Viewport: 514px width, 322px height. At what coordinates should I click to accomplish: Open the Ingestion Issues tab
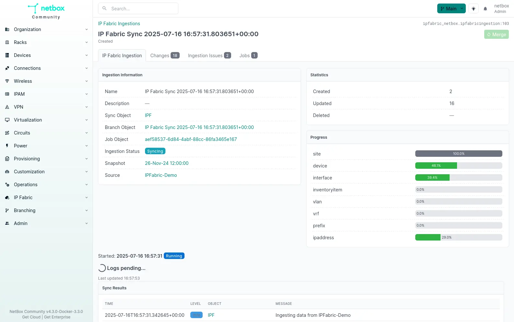tap(209, 56)
